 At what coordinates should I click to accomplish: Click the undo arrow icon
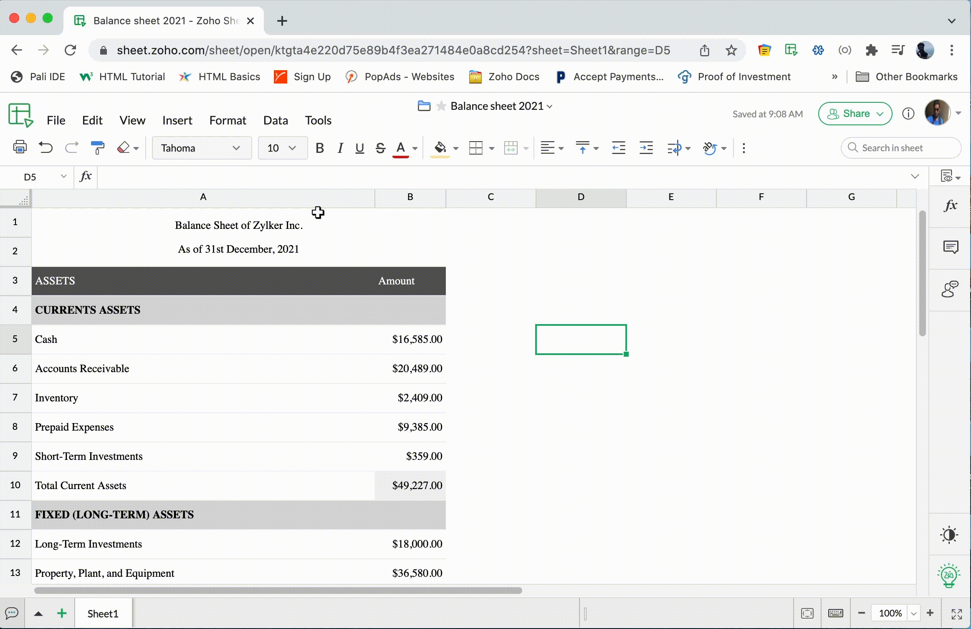[x=46, y=148]
